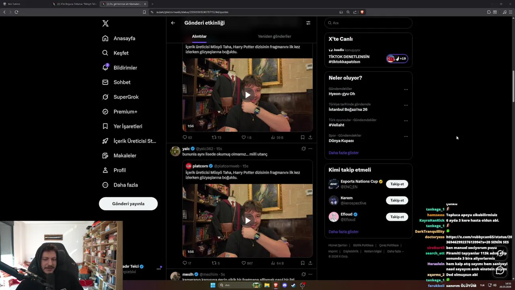Follow Efloud account

397,217
